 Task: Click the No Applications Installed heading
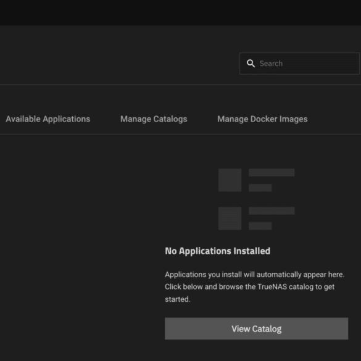click(x=218, y=251)
